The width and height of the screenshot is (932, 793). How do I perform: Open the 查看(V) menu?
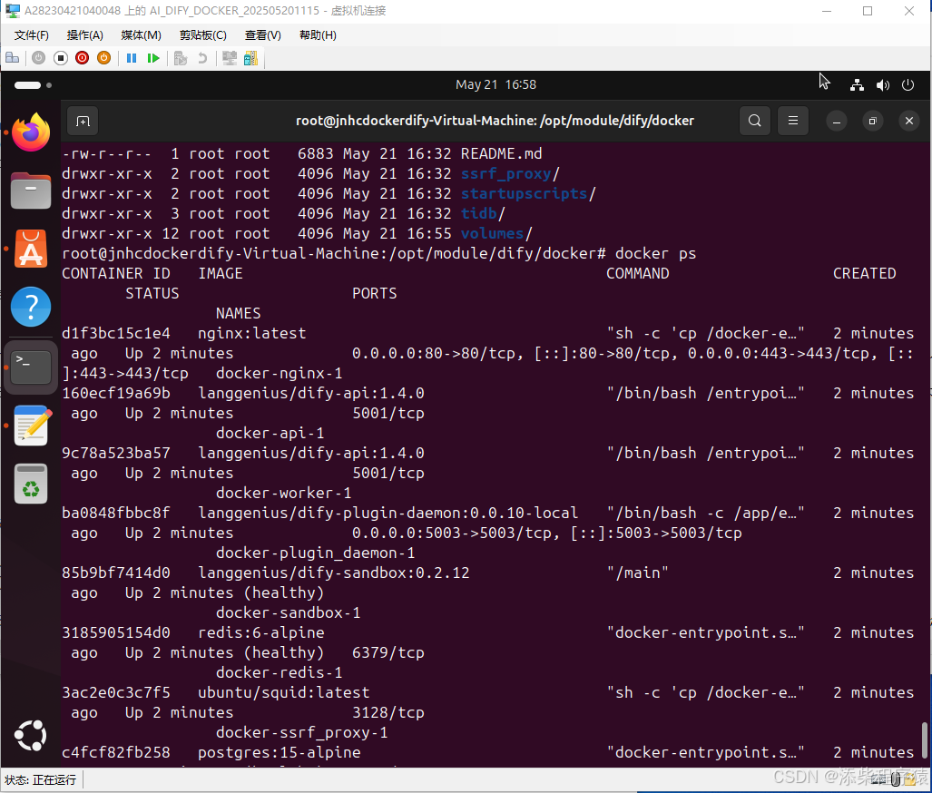point(262,35)
